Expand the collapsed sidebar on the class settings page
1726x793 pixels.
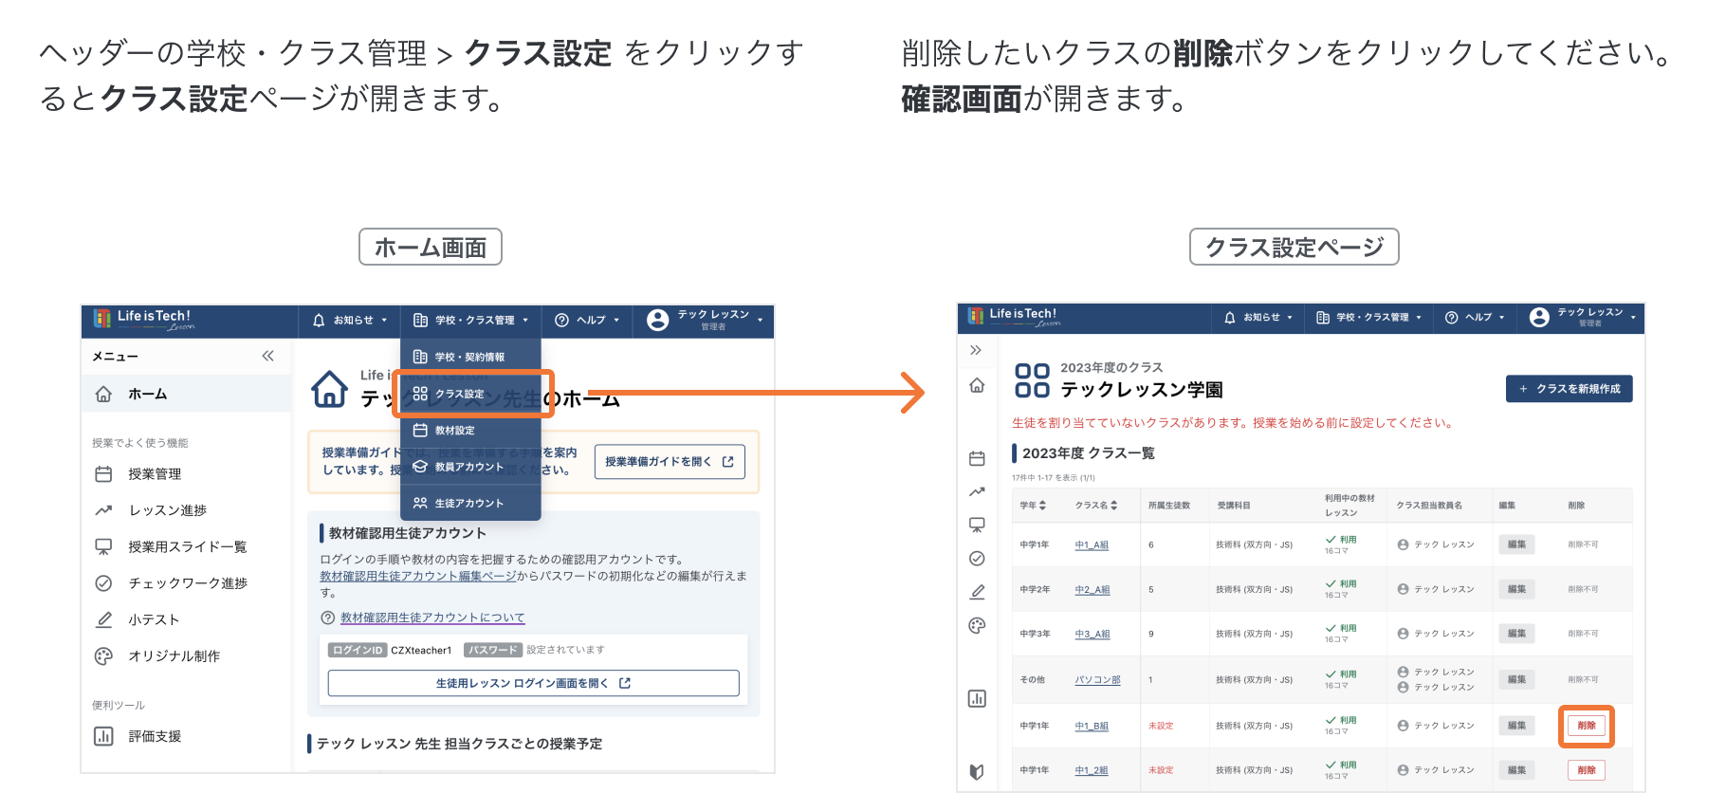976,350
